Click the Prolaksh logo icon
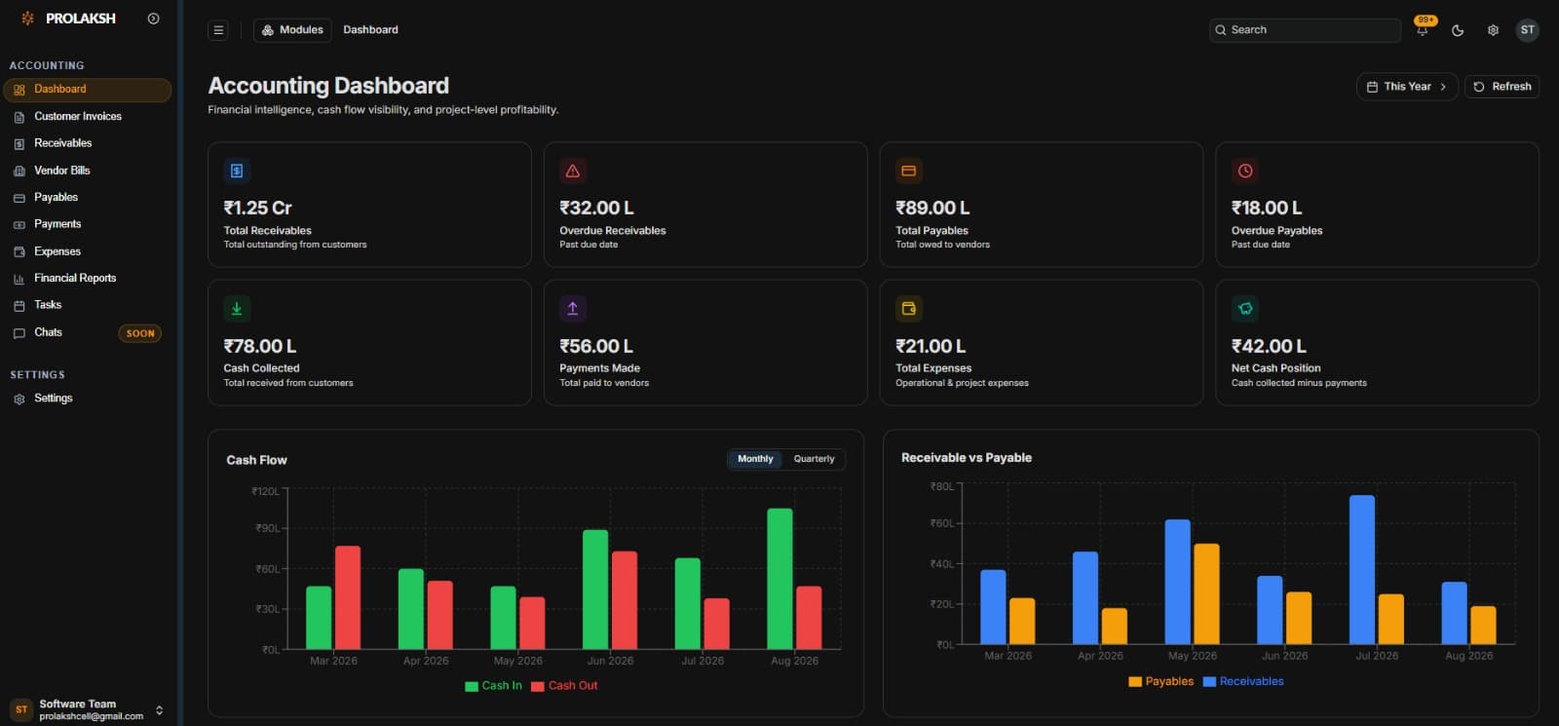This screenshot has height=726, width=1559. (27, 19)
